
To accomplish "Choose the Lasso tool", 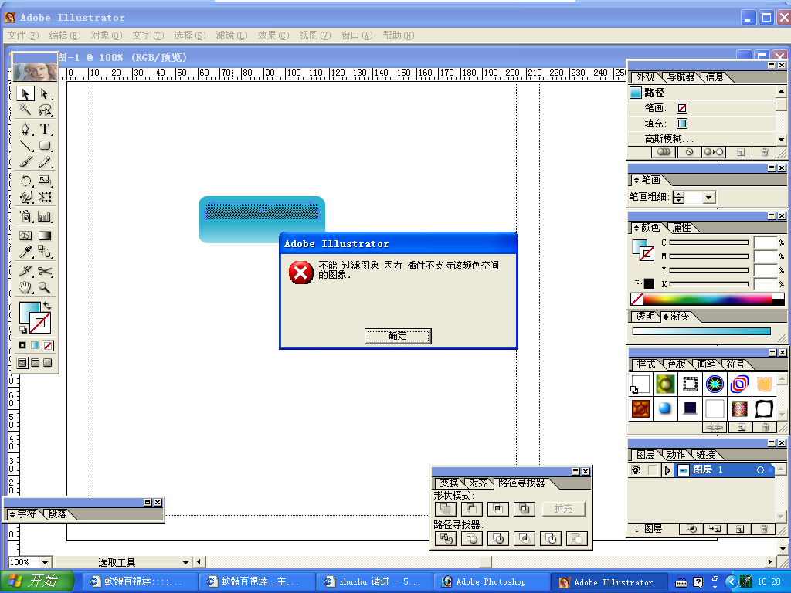I will (x=45, y=110).
